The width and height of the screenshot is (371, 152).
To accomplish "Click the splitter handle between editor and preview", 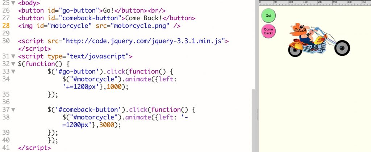I will (257, 115).
